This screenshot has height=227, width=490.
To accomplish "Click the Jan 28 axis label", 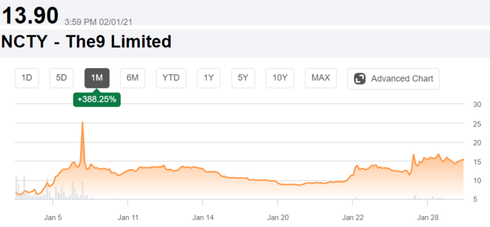I will coord(427,217).
